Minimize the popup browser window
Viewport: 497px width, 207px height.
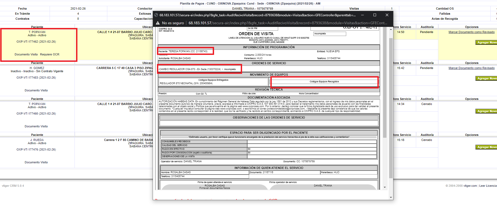click(362, 15)
